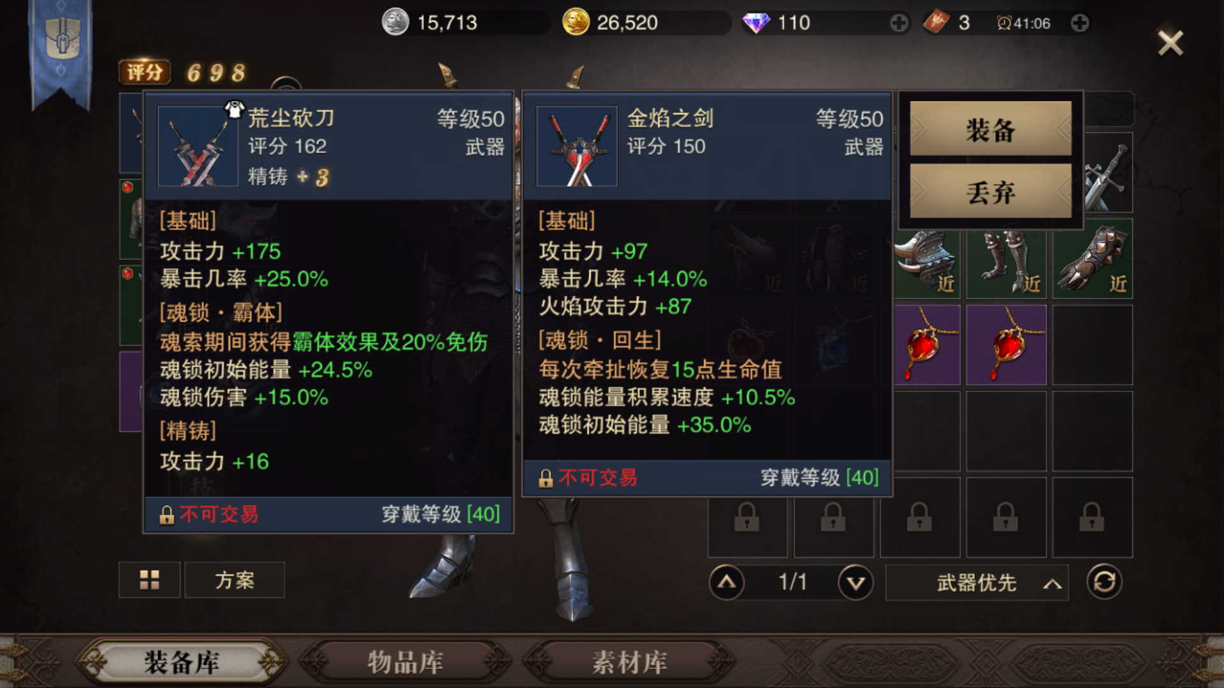The image size is (1224, 688).
Task: Click the refresh inventory circular arrow icon
Action: tap(1104, 582)
